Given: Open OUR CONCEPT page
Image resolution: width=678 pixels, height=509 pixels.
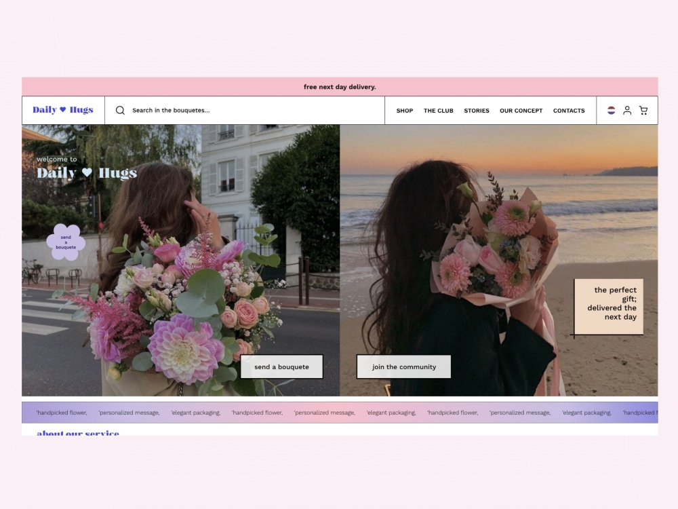Looking at the screenshot, I should (x=521, y=111).
